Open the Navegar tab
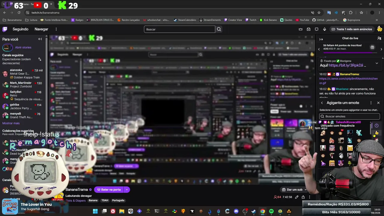 (41, 29)
